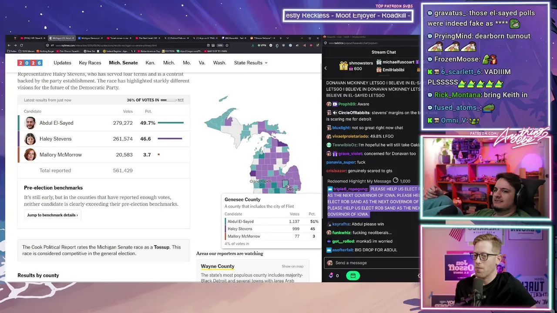This screenshot has width=557, height=313.
Task: Click Jump to benchmark details
Action: tap(52, 215)
